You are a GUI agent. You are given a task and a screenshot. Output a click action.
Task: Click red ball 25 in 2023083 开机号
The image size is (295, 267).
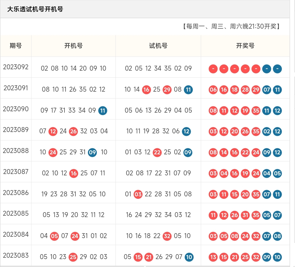coord(73,257)
